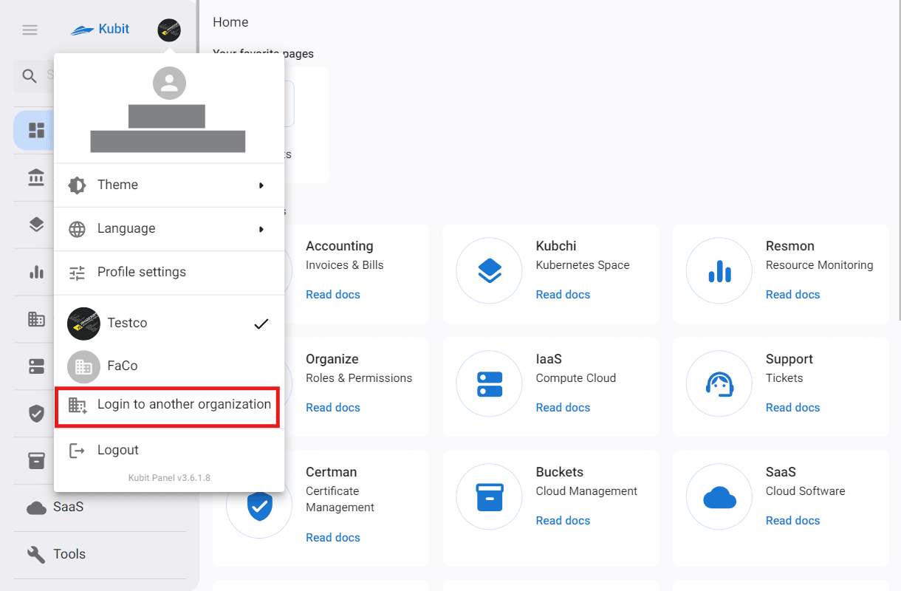Open Read docs link for Organize

point(333,407)
